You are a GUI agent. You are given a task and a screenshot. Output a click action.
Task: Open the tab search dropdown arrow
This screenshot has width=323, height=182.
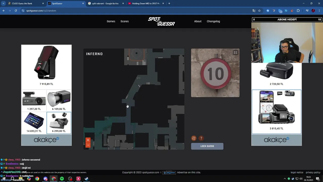pyautogui.click(x=3, y=4)
